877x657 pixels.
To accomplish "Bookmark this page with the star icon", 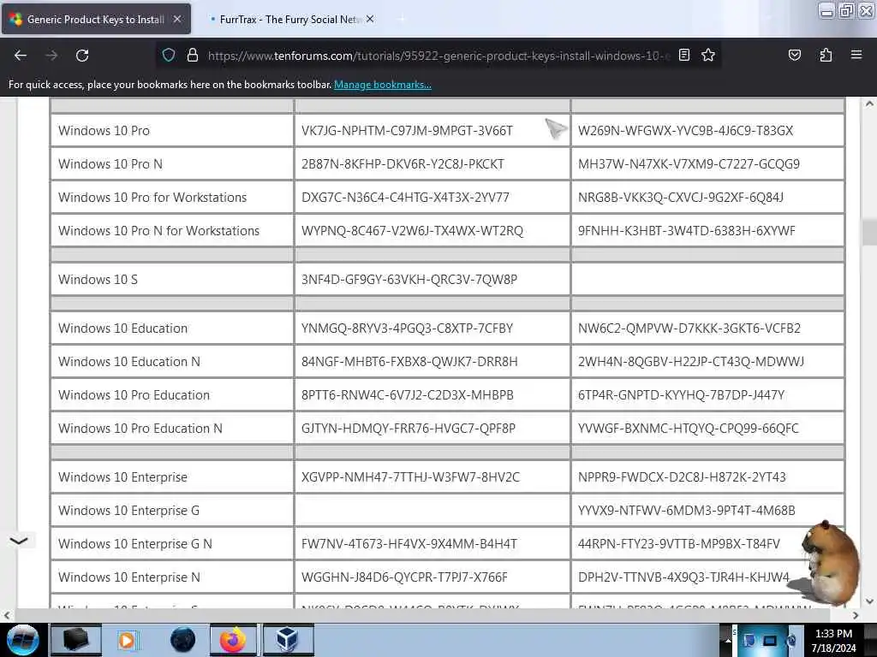I will click(x=708, y=55).
